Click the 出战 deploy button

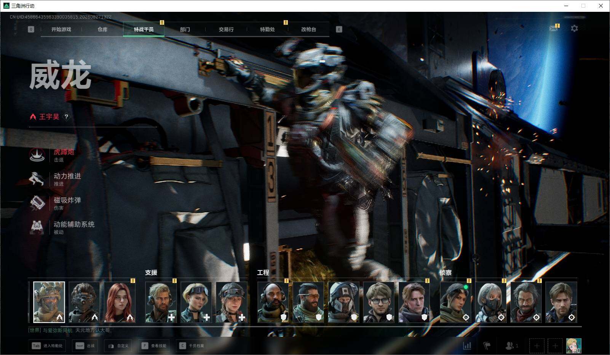pos(85,345)
